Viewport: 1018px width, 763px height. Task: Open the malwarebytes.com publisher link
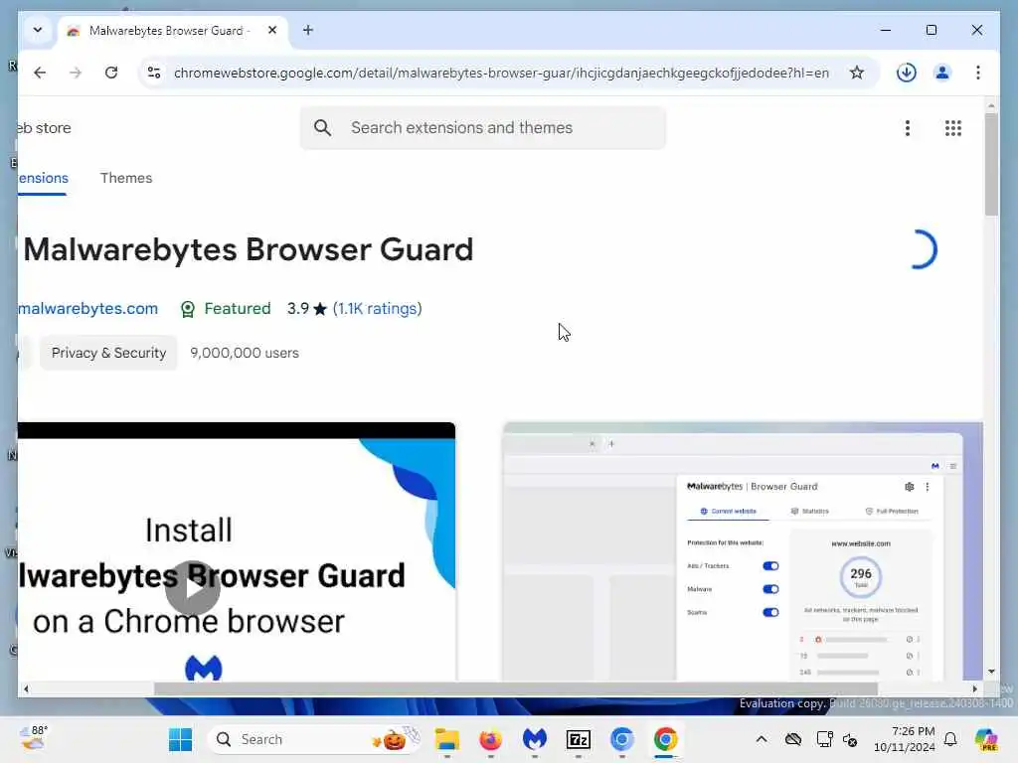87,309
